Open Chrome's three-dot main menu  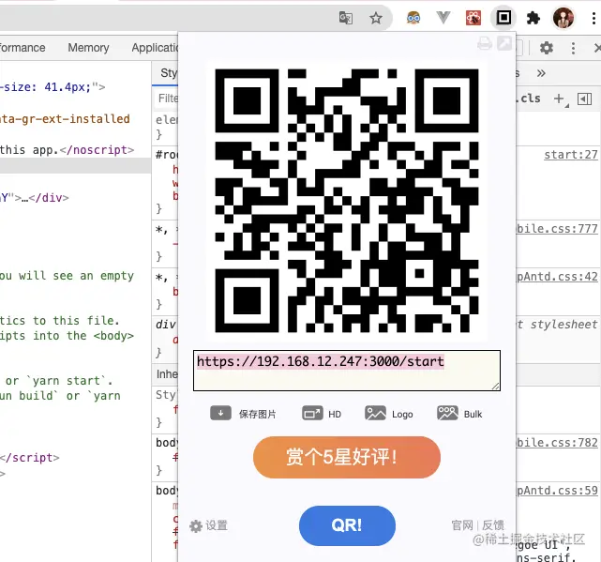click(593, 18)
